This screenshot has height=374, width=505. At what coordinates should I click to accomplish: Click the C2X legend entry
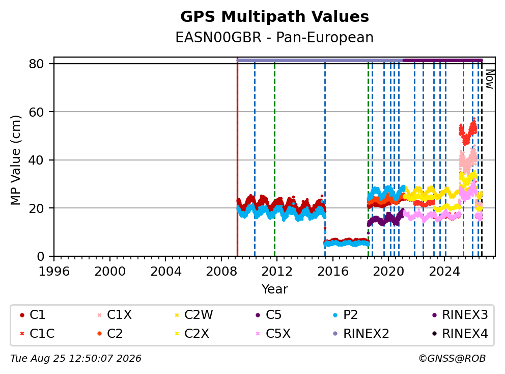[191, 333]
